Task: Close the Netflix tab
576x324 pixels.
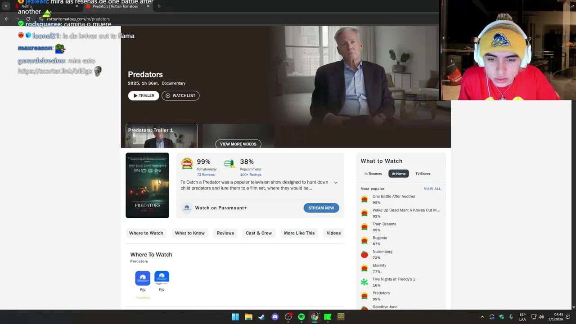Action: (x=76, y=6)
